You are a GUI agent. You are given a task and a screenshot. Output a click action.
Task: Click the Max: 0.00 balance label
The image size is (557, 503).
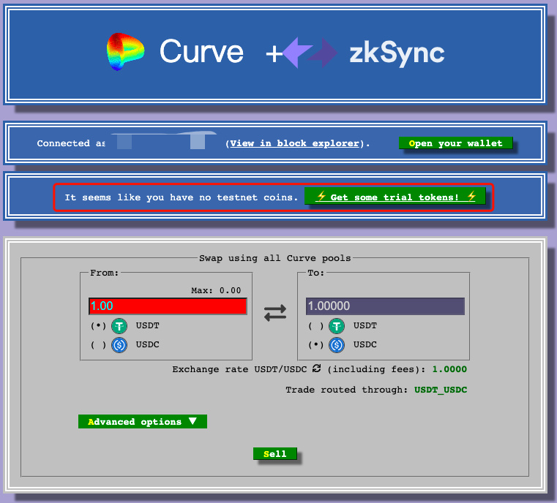pos(216,290)
